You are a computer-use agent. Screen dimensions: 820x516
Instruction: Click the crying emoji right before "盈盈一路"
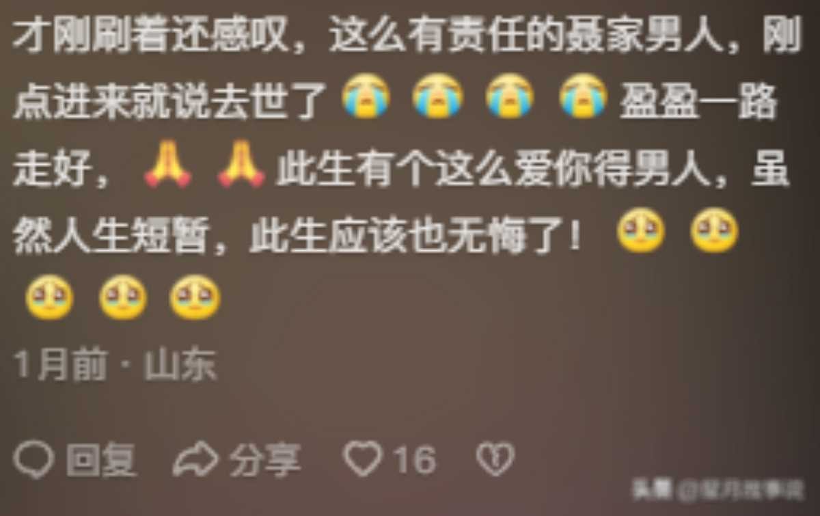click(584, 97)
